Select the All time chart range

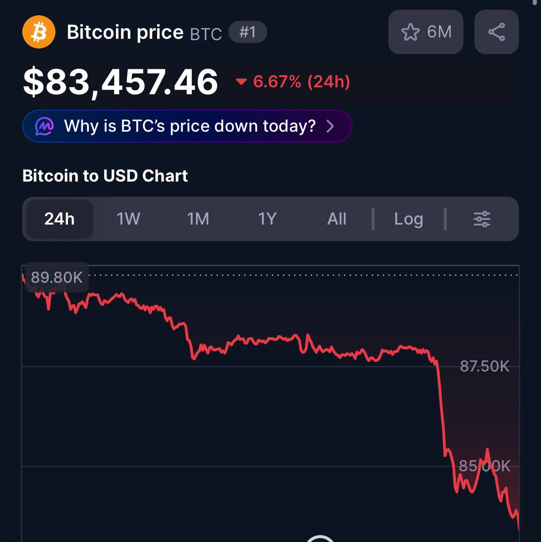(x=337, y=219)
